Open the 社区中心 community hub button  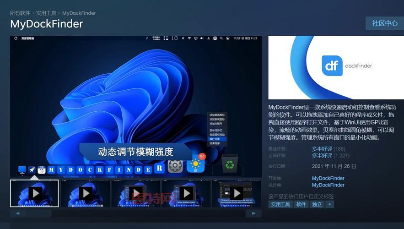[x=385, y=23]
